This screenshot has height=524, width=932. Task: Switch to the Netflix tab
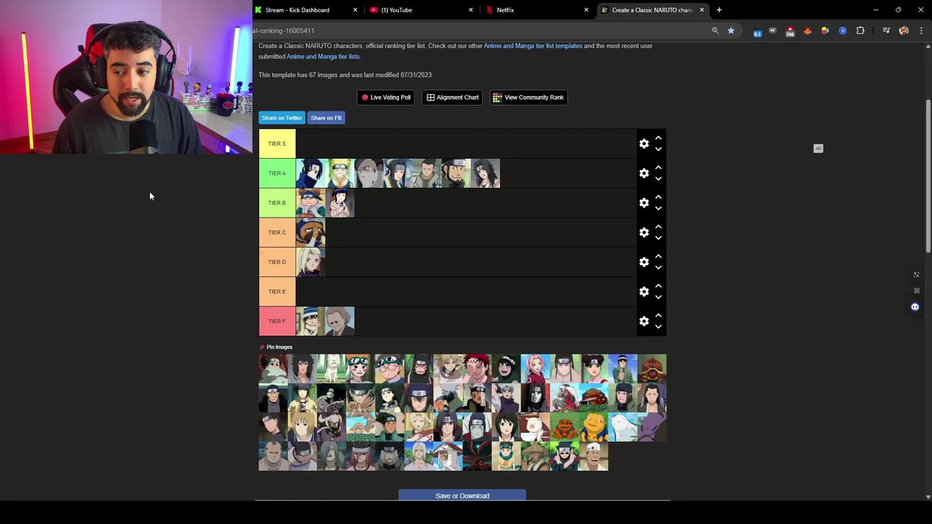click(x=536, y=10)
